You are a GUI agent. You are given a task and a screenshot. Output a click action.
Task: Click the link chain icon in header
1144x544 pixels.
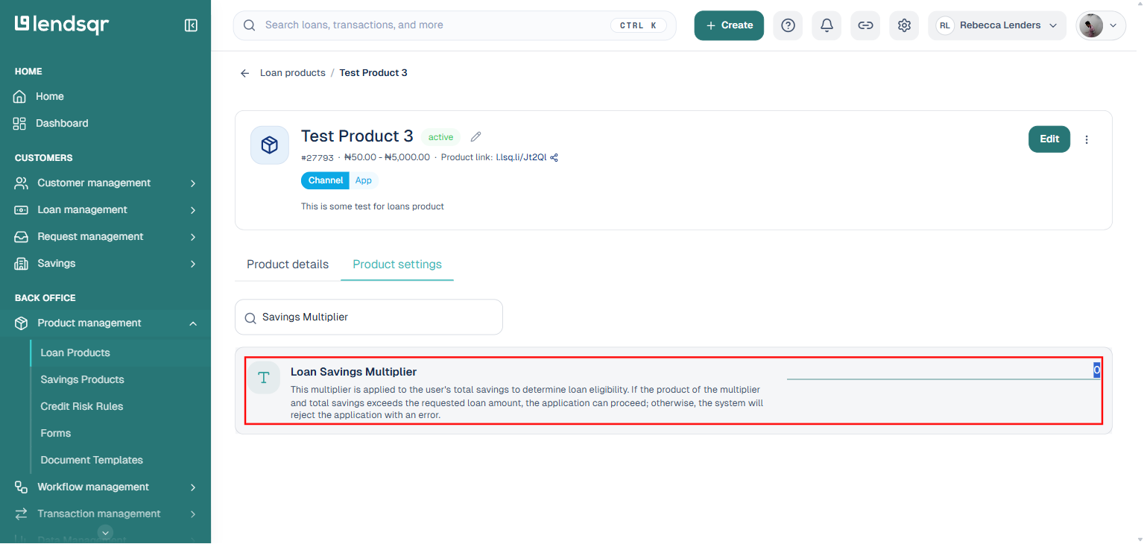[865, 25]
